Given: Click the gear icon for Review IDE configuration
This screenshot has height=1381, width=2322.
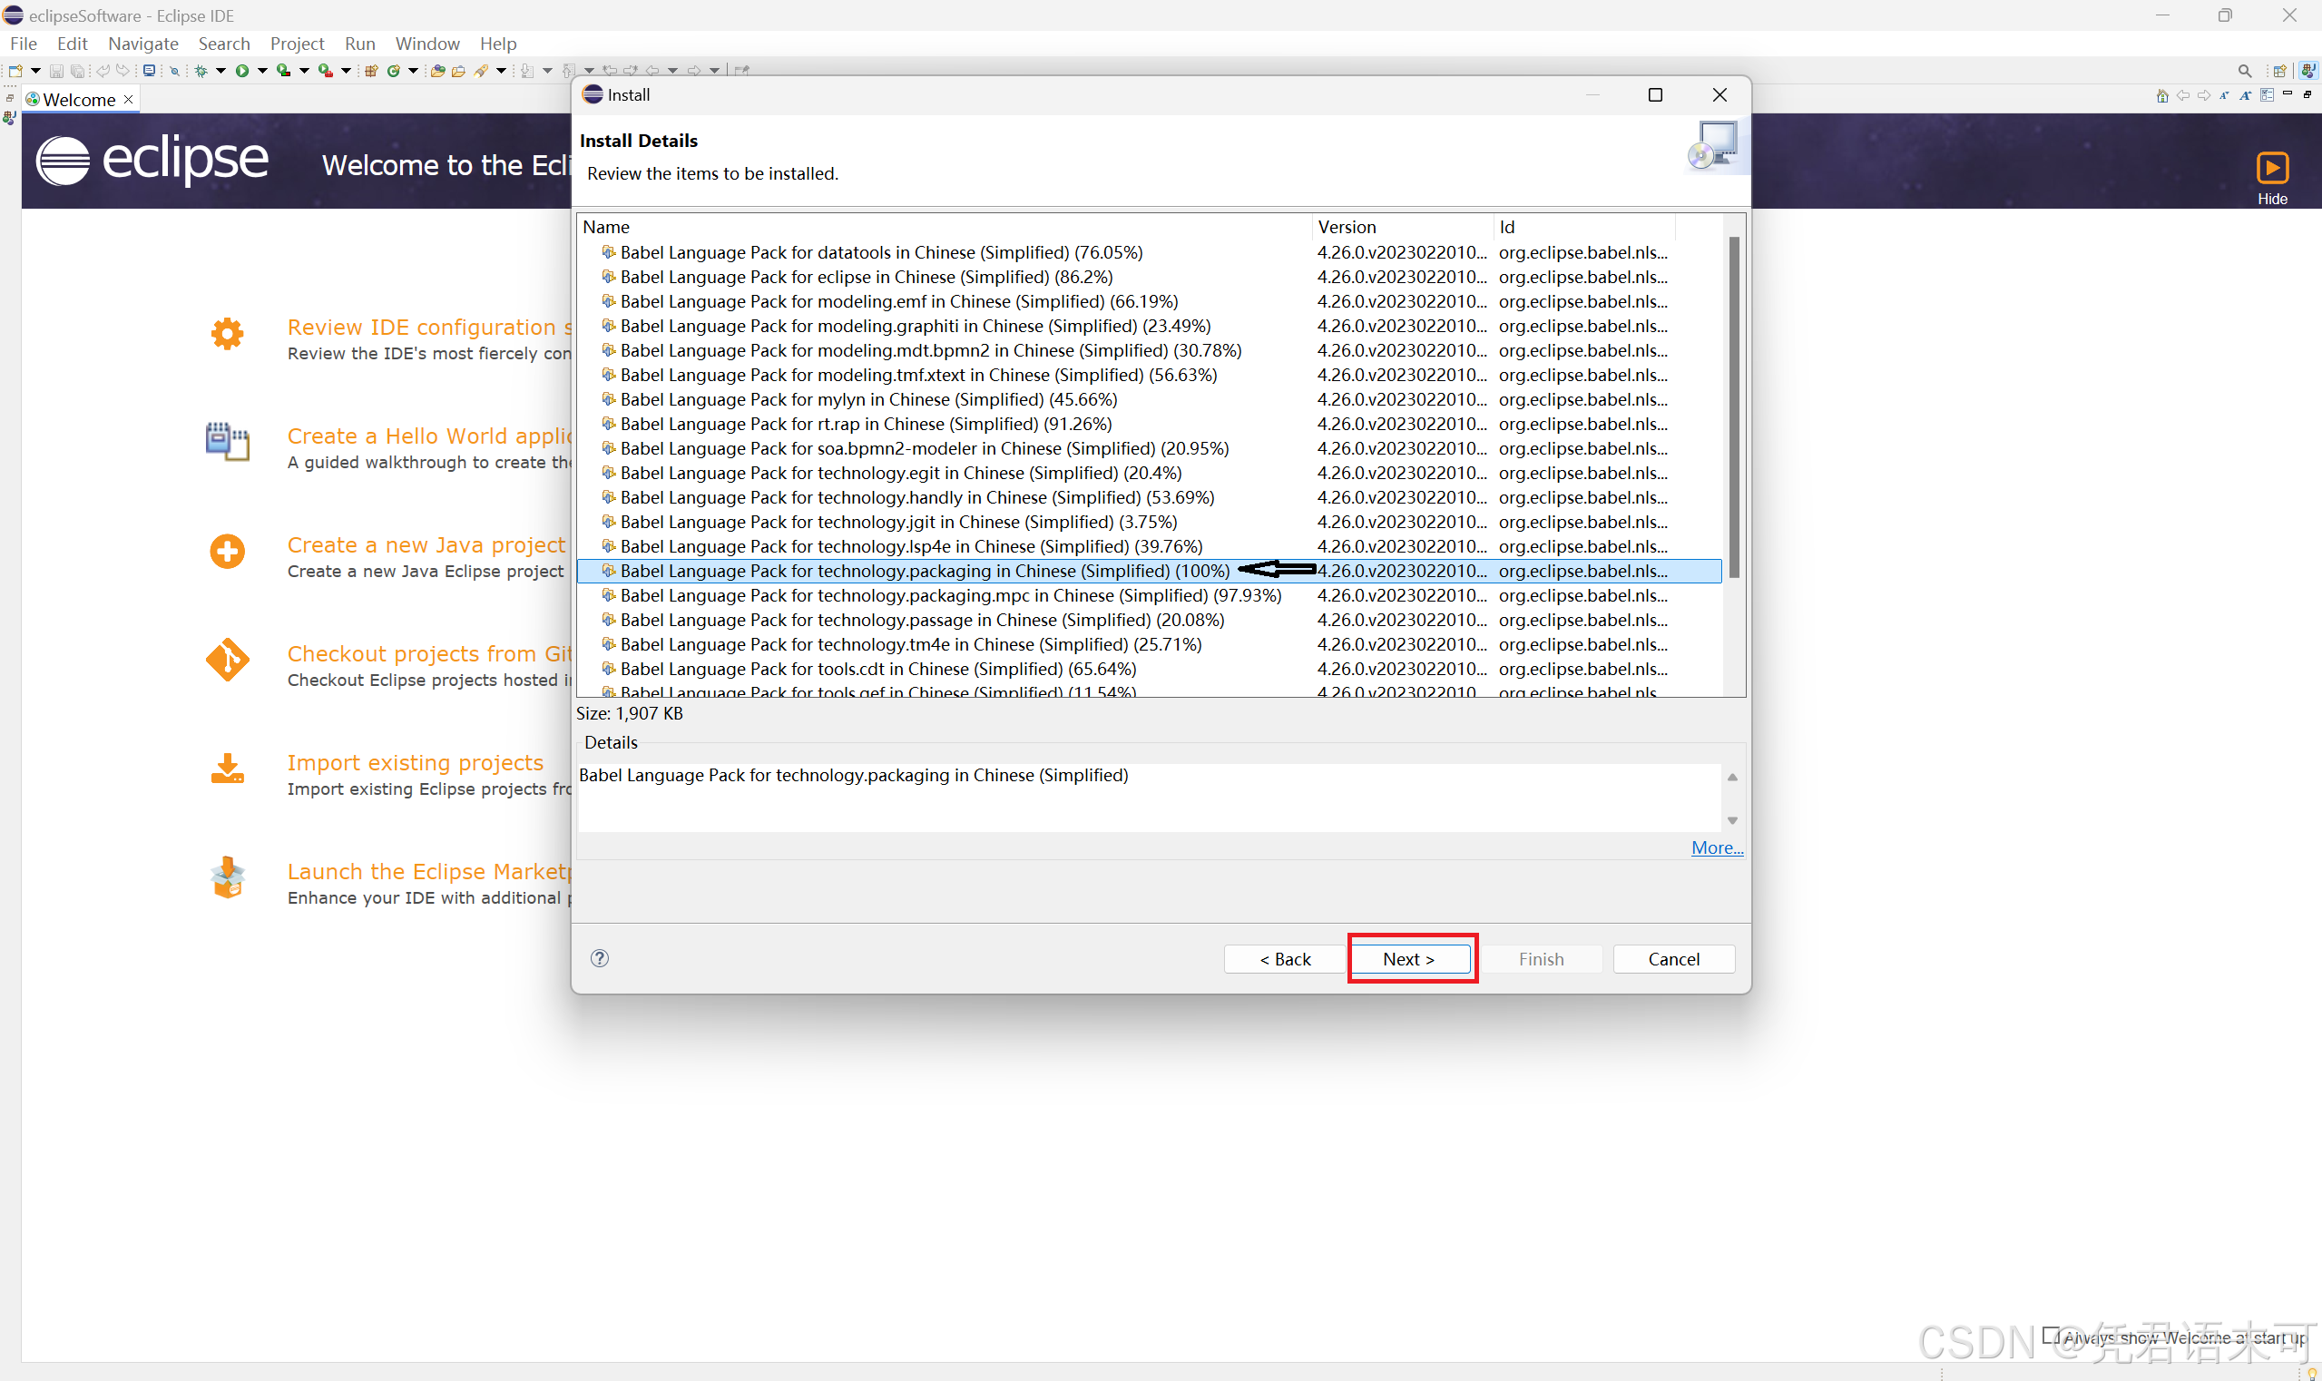Looking at the screenshot, I should [227, 333].
